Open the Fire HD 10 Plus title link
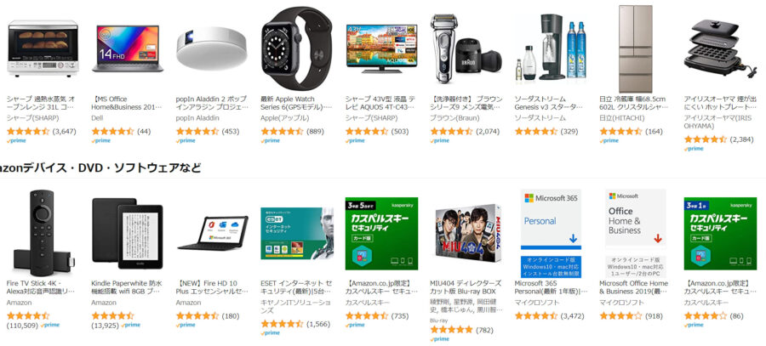Viewport: 766px width, 346px height. [212, 287]
